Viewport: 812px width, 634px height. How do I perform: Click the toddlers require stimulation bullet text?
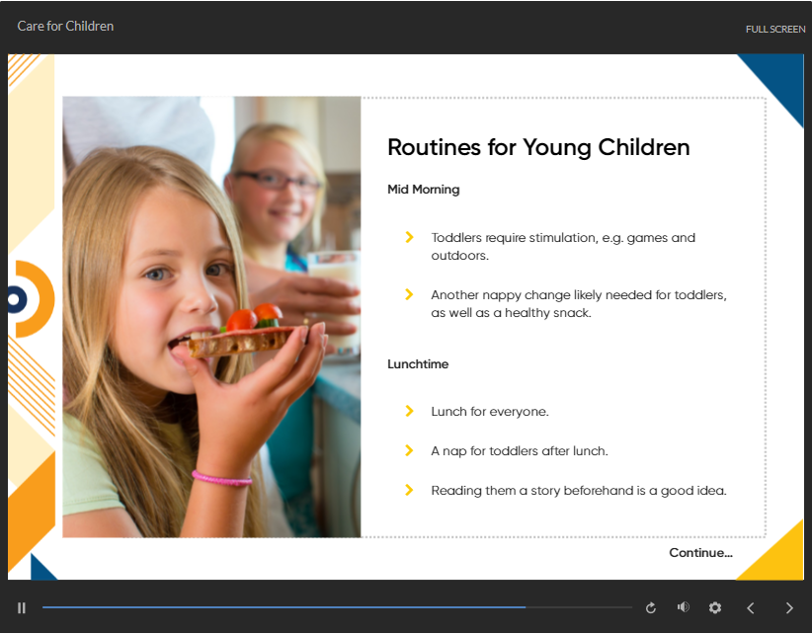point(563,246)
